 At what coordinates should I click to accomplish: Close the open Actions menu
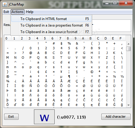click(17, 12)
